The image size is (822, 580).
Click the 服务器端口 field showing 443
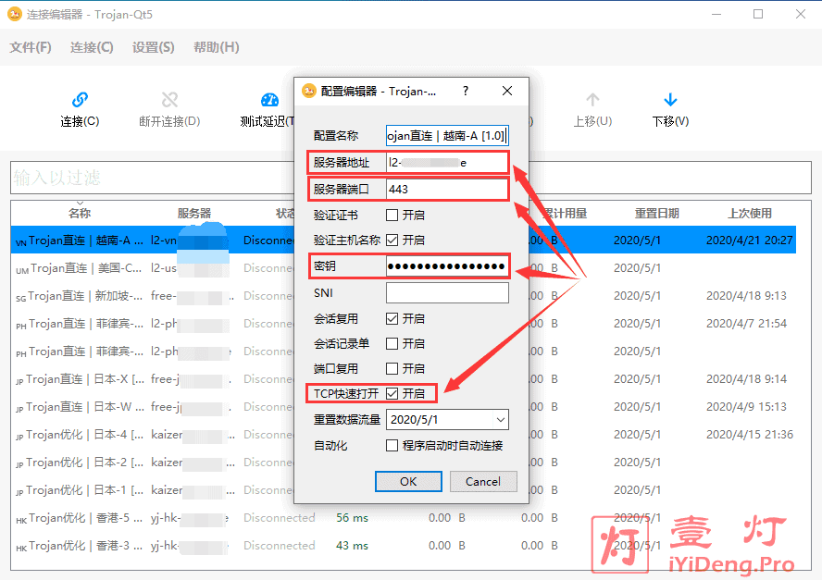[447, 189]
